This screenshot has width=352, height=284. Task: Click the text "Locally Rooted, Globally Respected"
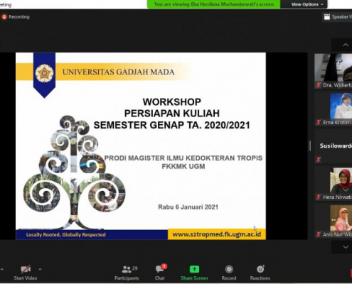point(66,235)
